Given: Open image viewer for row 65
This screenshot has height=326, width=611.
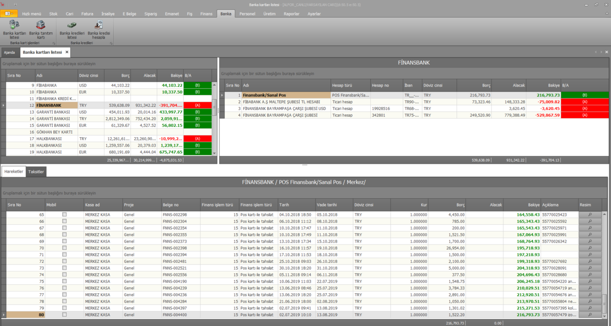Looking at the screenshot, I should click(590, 214).
